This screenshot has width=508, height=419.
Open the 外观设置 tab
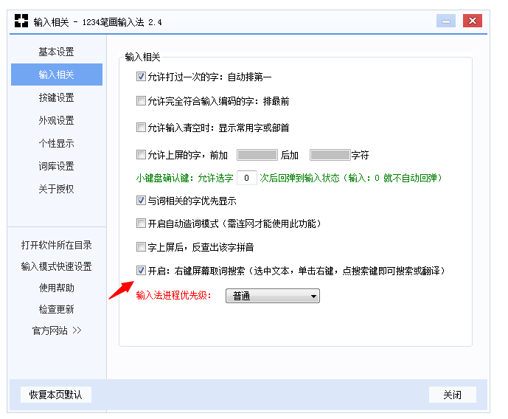coord(56,120)
